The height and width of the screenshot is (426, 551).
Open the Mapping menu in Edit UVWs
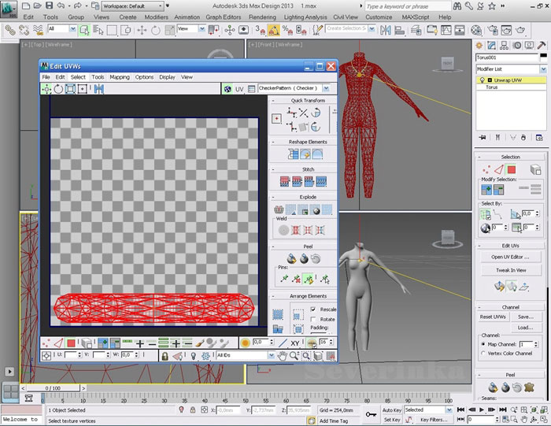pos(120,77)
